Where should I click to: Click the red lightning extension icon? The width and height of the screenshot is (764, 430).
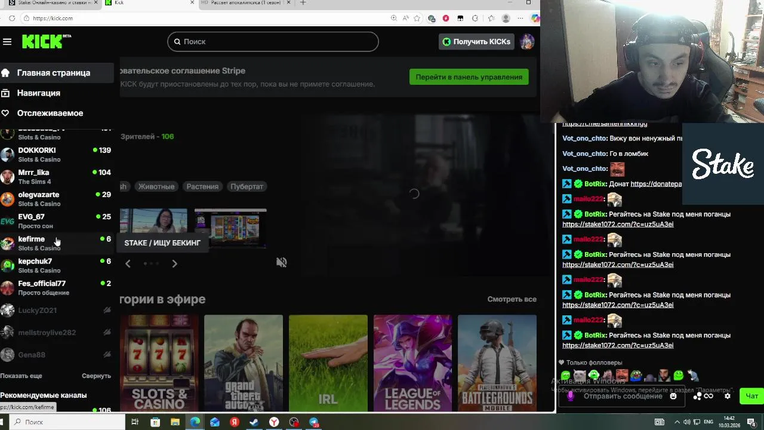click(x=446, y=19)
